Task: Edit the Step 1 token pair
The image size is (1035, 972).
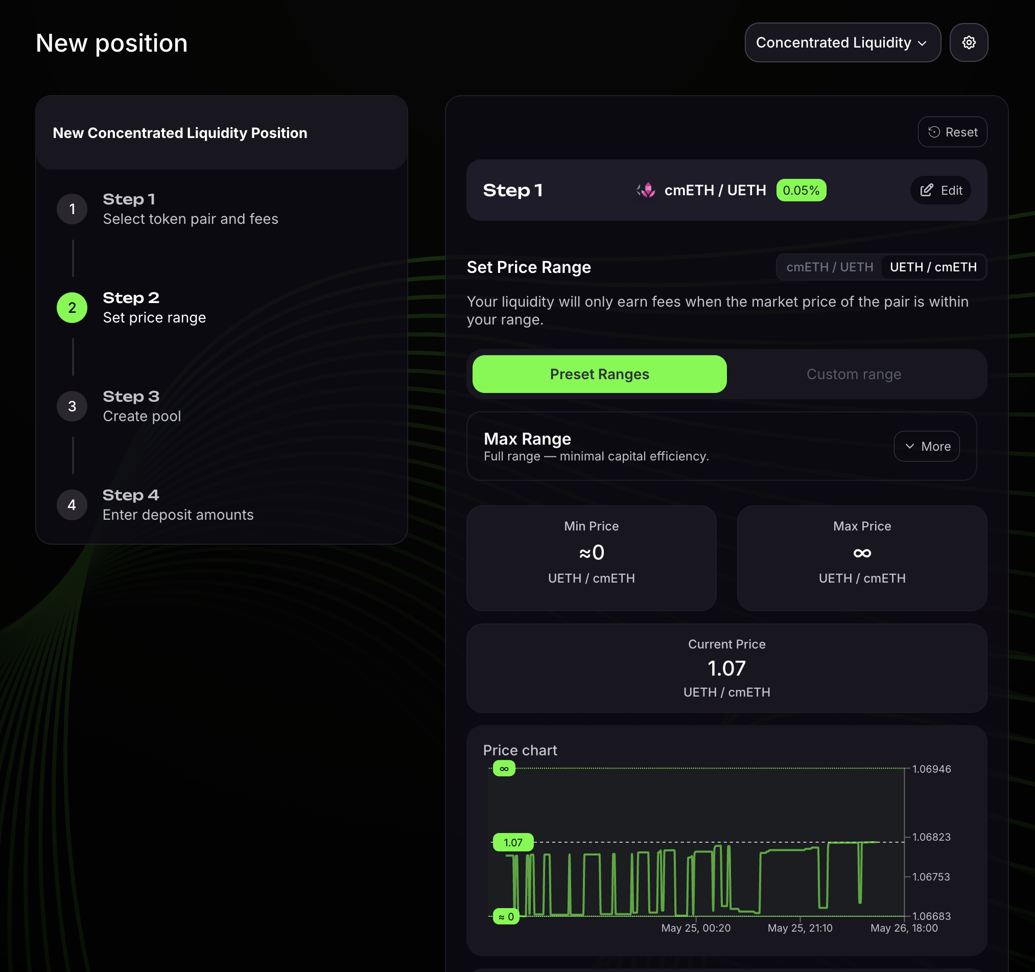Action: pyautogui.click(x=940, y=190)
